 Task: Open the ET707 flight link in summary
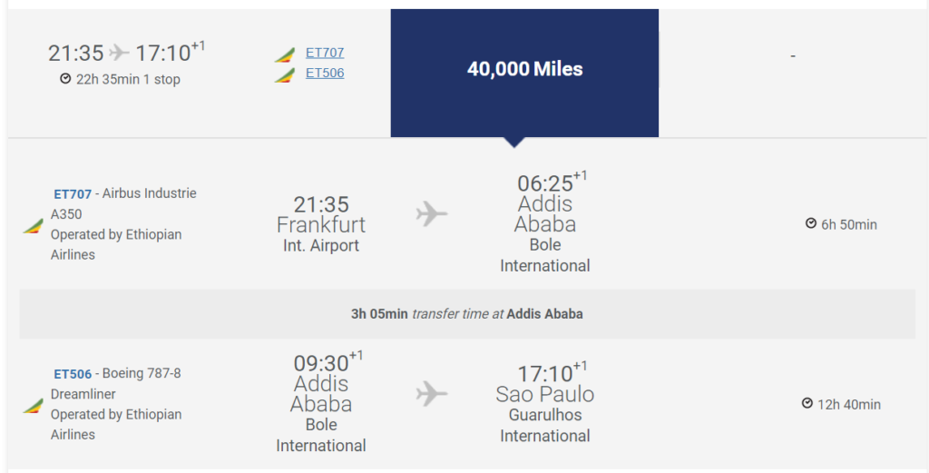click(325, 53)
